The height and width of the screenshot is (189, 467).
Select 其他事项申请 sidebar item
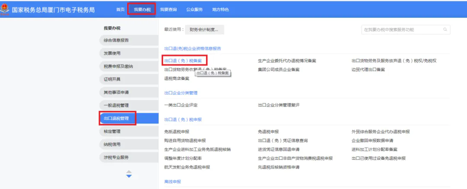129,92
